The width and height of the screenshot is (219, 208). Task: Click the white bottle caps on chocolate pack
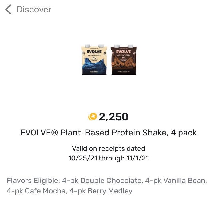click(x=124, y=46)
